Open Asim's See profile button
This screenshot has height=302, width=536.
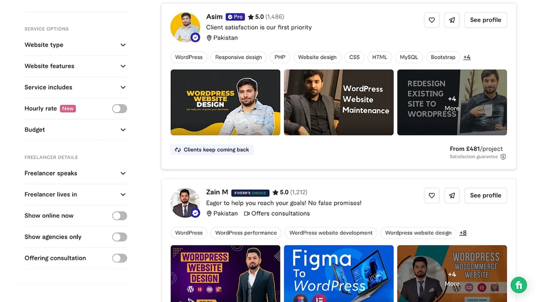tap(485, 20)
